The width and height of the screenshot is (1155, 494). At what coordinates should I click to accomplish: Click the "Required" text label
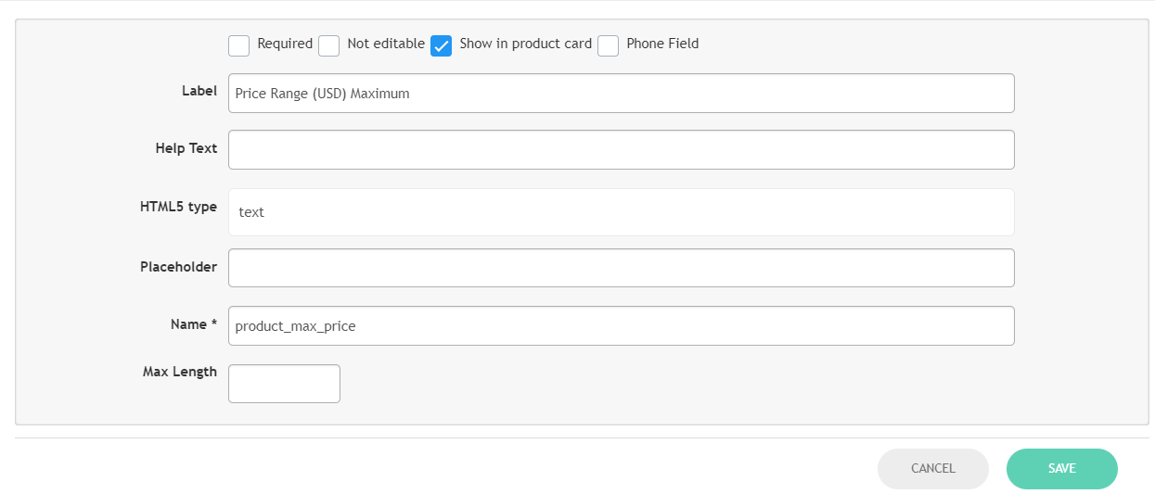(285, 44)
